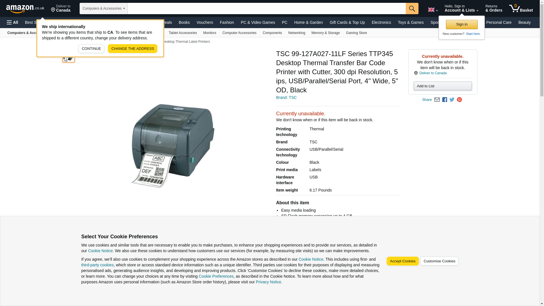This screenshot has width=544, height=306.
Task: Open the Amazon.co.uk home logo
Action: (25, 9)
